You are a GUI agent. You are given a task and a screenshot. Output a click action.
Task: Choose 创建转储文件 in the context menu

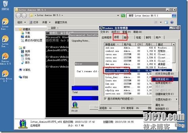[165, 94]
